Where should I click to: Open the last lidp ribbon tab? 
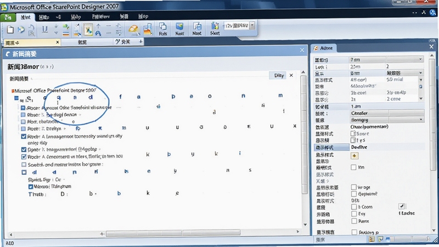coord(143,16)
